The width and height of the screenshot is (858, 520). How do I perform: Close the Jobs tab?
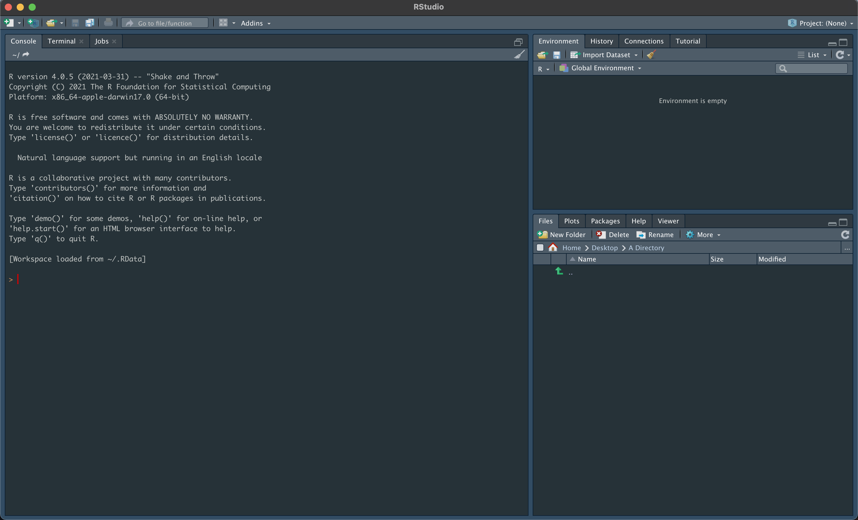click(x=114, y=41)
